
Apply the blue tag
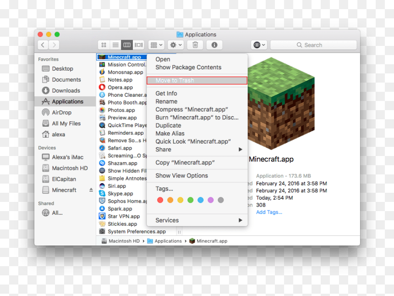click(201, 200)
